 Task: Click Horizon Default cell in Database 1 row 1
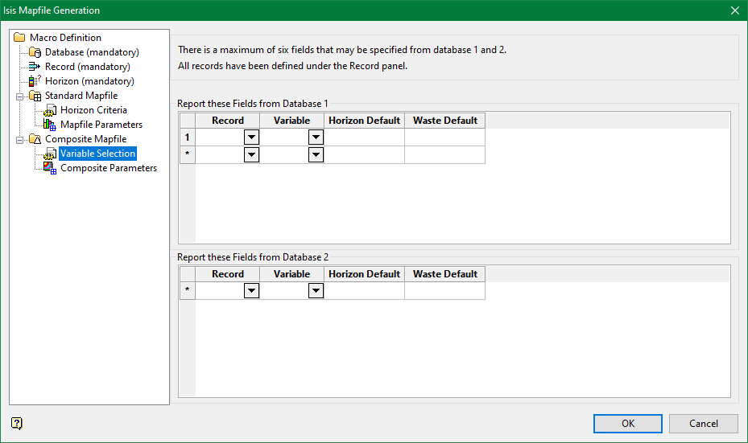pyautogui.click(x=365, y=137)
